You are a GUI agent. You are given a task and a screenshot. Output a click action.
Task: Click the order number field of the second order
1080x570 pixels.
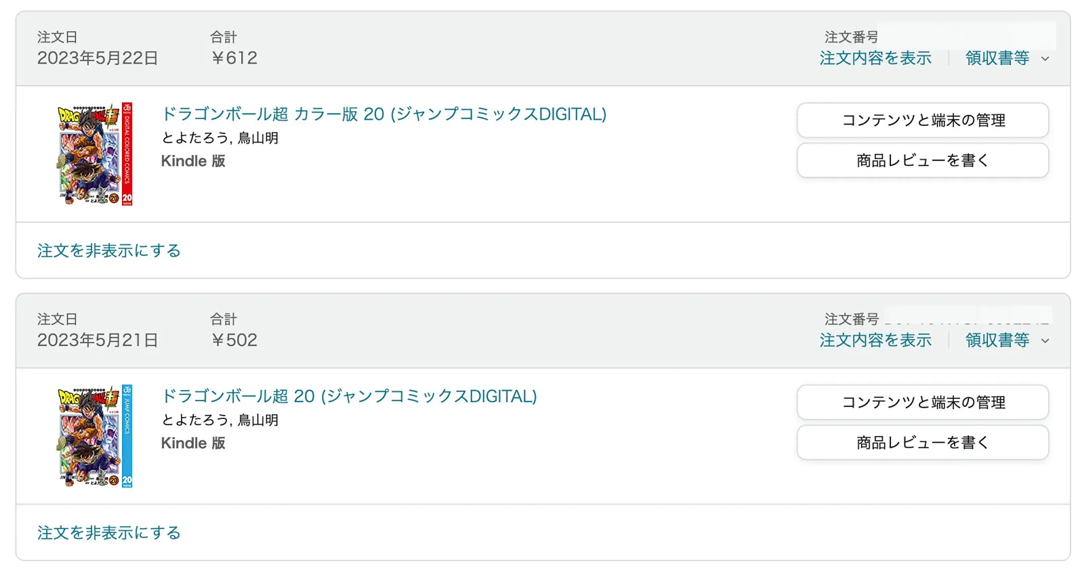click(968, 317)
